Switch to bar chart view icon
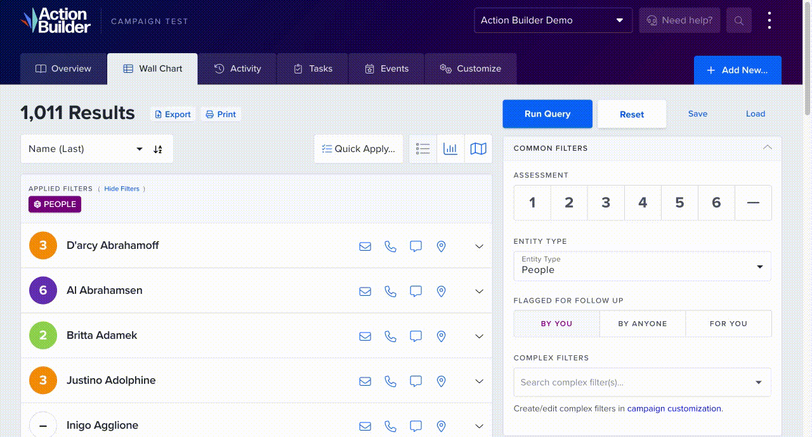This screenshot has width=812, height=437. [x=450, y=149]
